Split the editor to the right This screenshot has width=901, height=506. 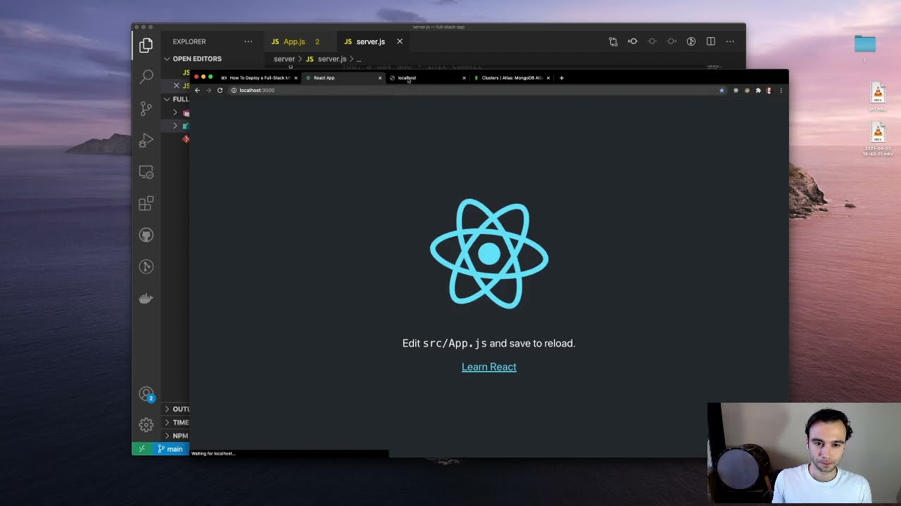pos(711,41)
